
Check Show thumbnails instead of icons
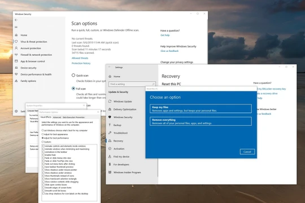tap(43, 176)
